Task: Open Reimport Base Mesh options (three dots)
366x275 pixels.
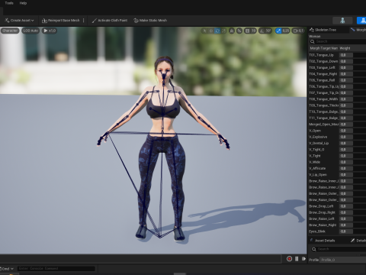Action: (x=84, y=21)
